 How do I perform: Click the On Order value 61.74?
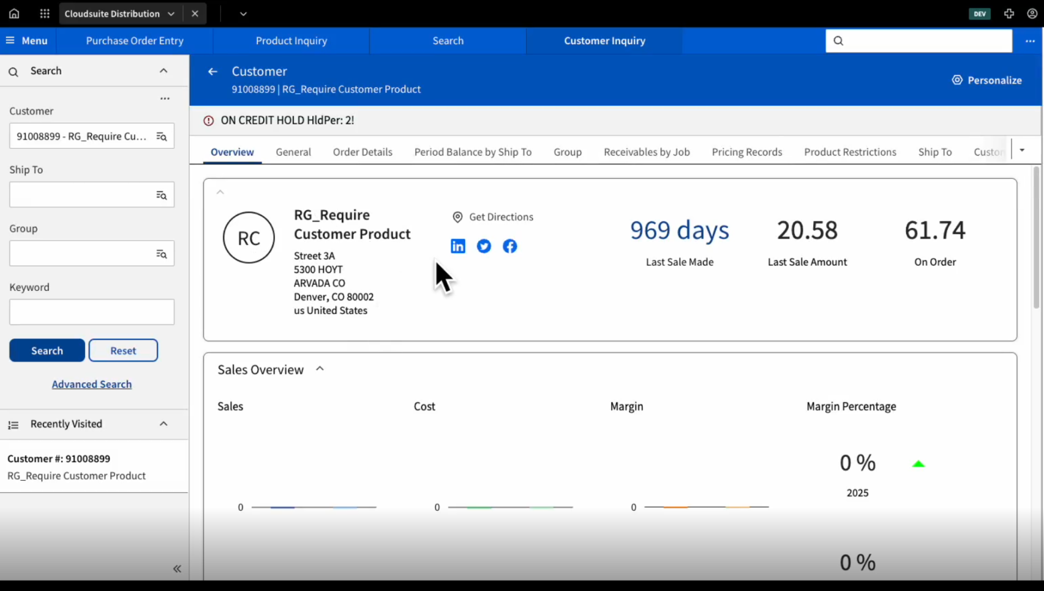coord(935,230)
